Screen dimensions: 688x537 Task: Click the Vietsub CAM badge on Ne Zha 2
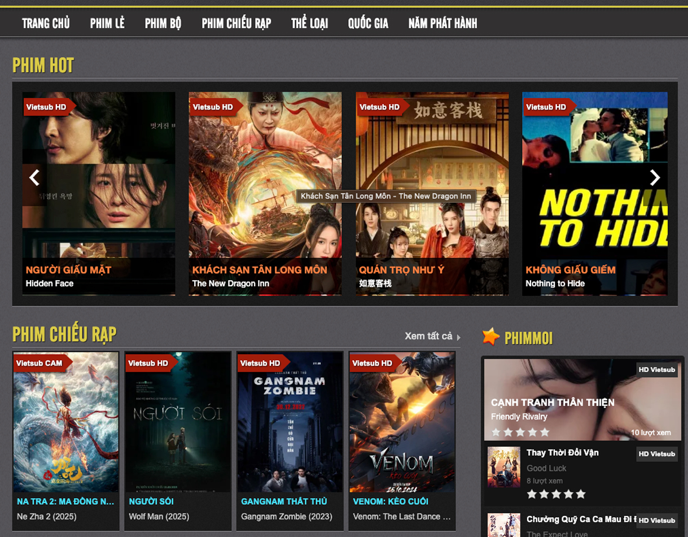[40, 363]
